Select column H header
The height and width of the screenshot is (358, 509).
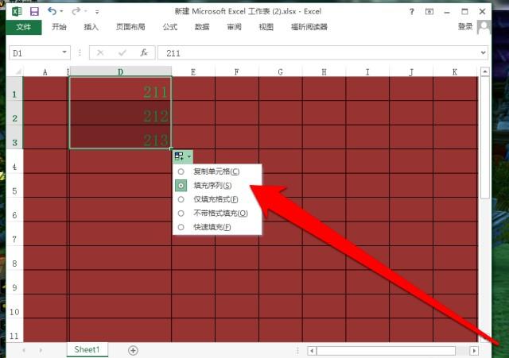tap(324, 71)
